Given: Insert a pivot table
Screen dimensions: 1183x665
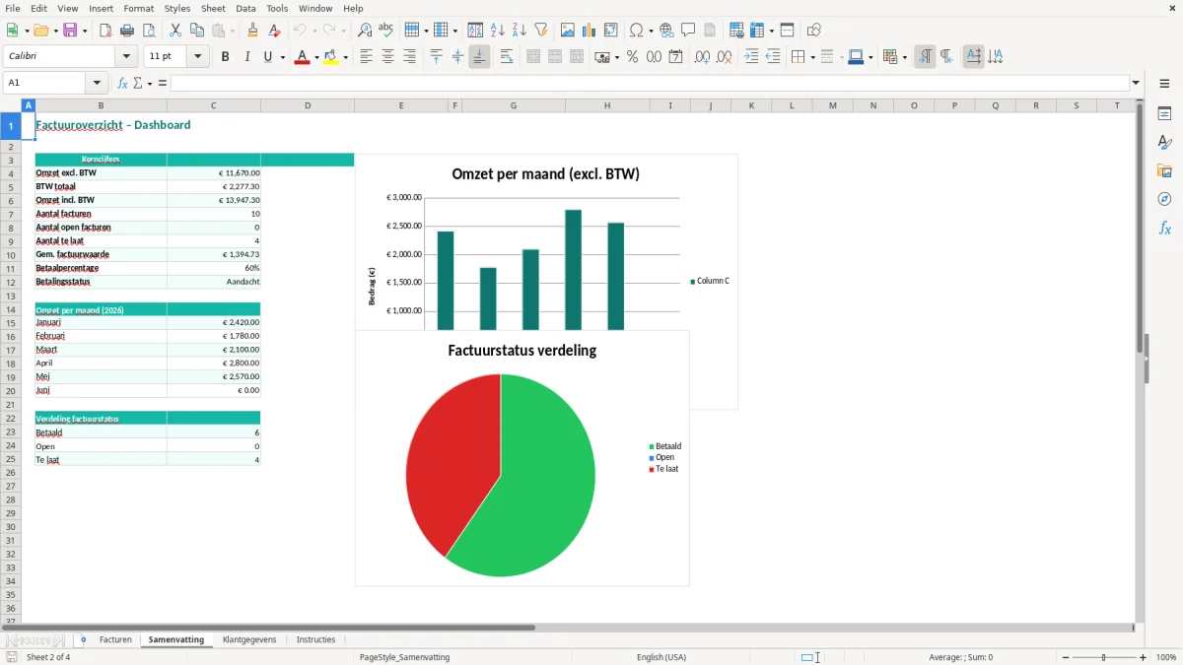Looking at the screenshot, I should point(611,31).
